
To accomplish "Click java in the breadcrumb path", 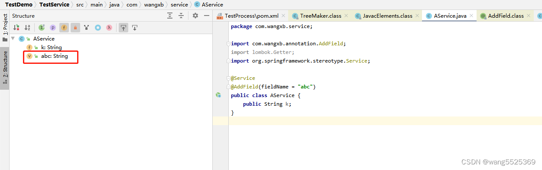I will tap(114, 5).
